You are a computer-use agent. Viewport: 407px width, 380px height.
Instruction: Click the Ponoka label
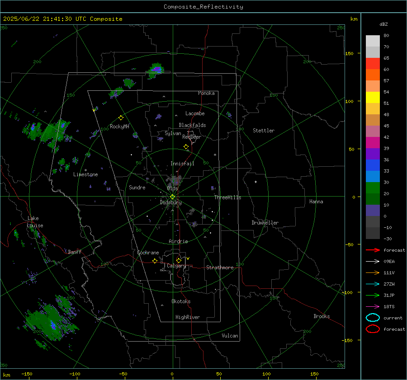pos(206,93)
